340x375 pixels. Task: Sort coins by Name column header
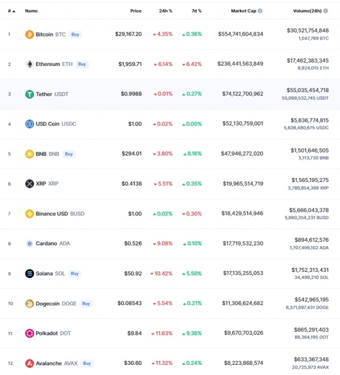pos(31,11)
